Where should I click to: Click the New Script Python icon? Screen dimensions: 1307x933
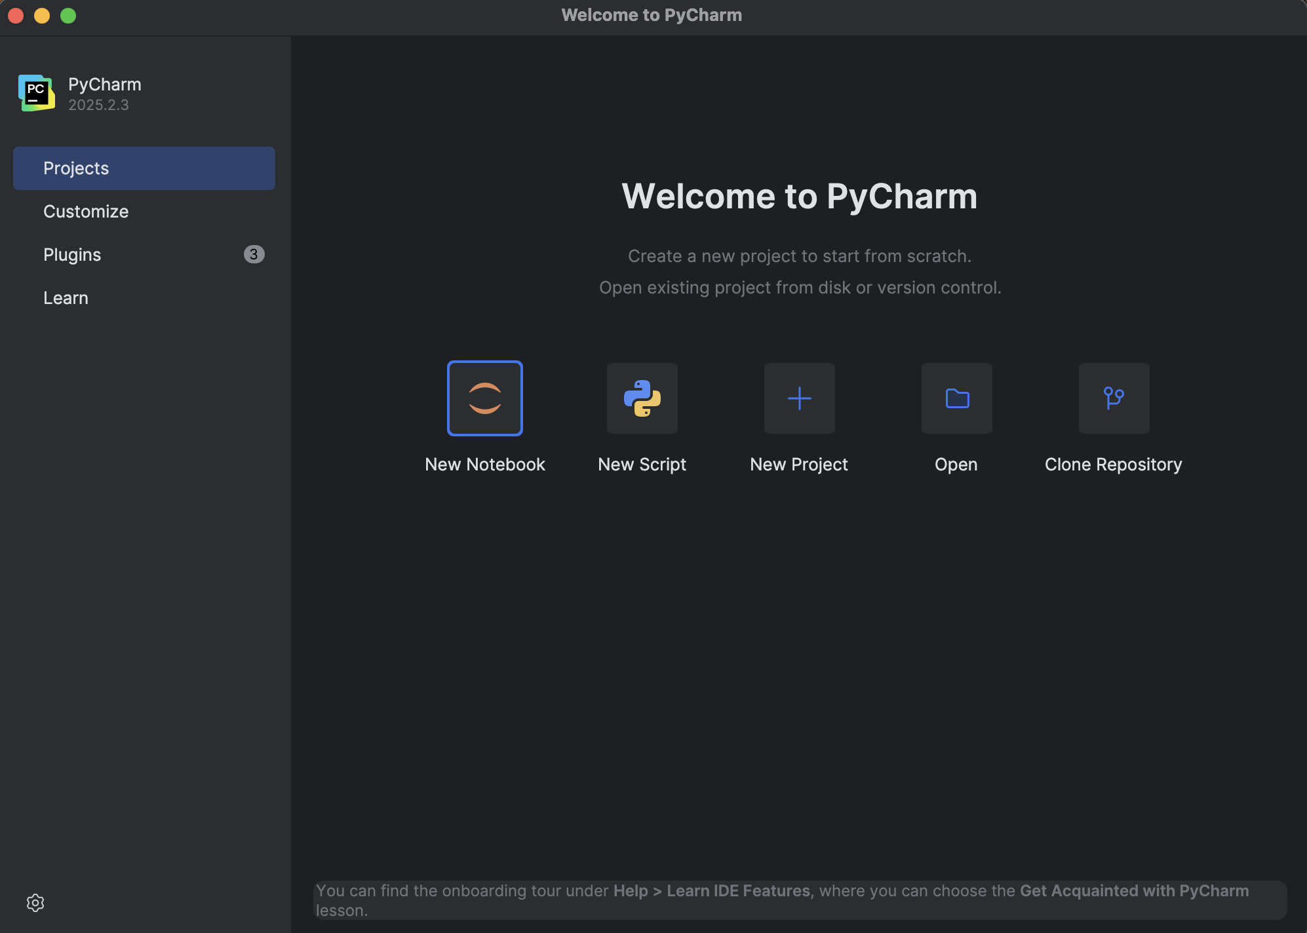(x=642, y=398)
